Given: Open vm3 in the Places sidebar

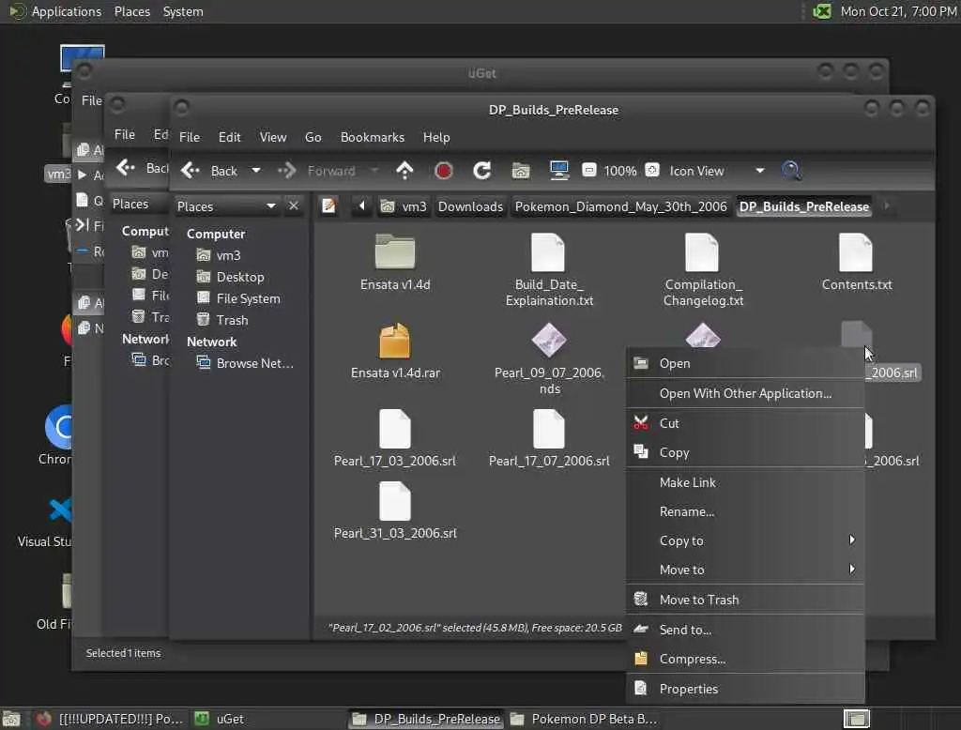Looking at the screenshot, I should point(218,255).
